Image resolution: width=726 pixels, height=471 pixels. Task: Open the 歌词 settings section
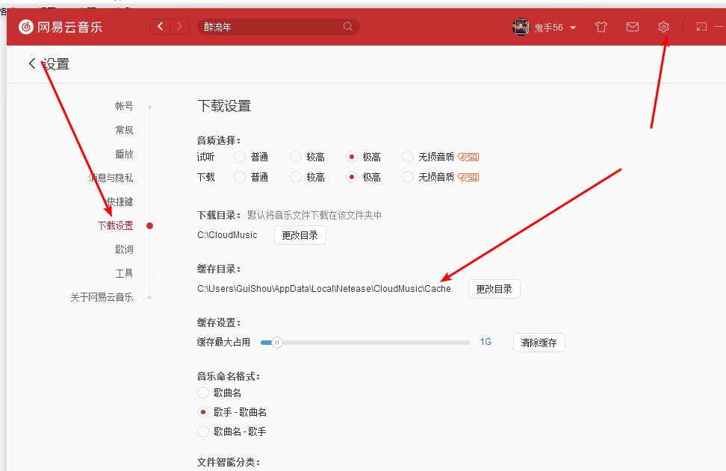(x=124, y=250)
